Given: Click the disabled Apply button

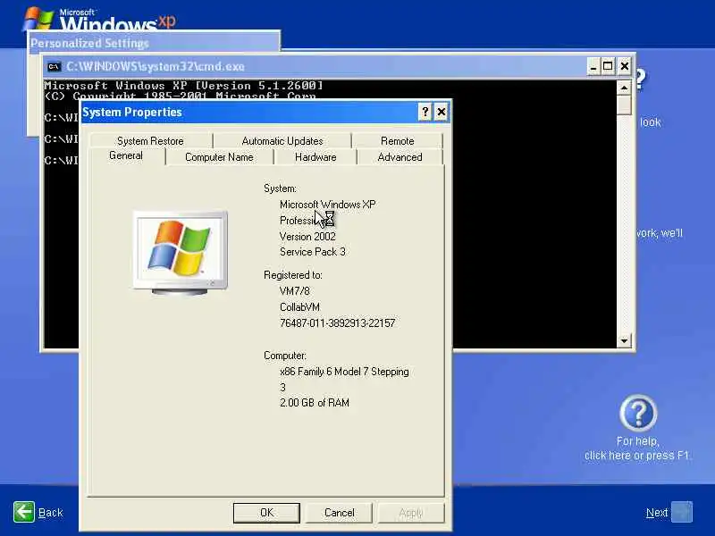Looking at the screenshot, I should coord(411,513).
